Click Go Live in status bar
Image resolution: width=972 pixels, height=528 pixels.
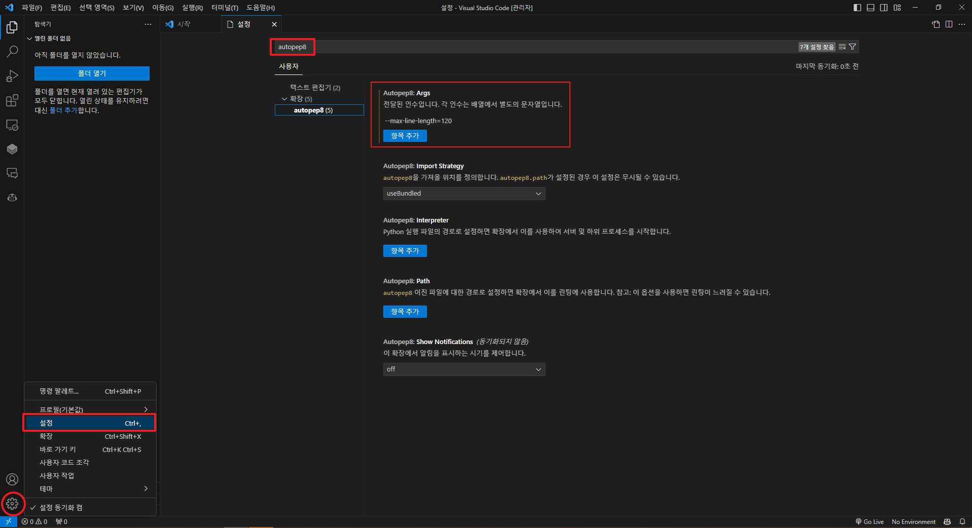point(870,521)
